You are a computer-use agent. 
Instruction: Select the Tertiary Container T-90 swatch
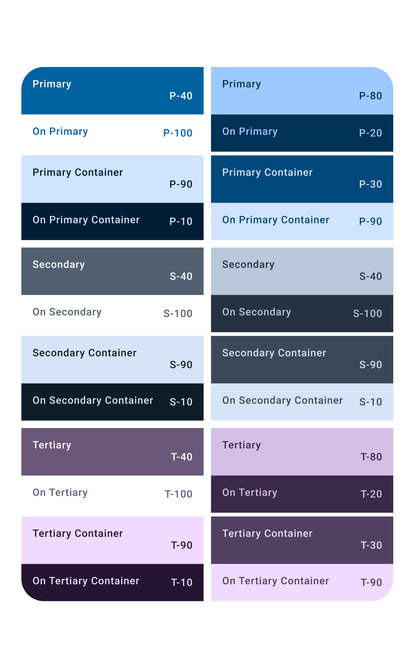click(112, 540)
